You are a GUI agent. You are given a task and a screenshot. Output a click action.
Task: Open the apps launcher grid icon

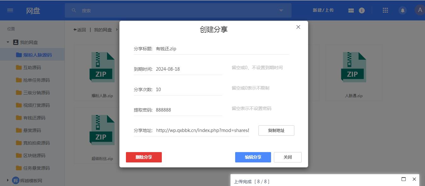point(385,10)
